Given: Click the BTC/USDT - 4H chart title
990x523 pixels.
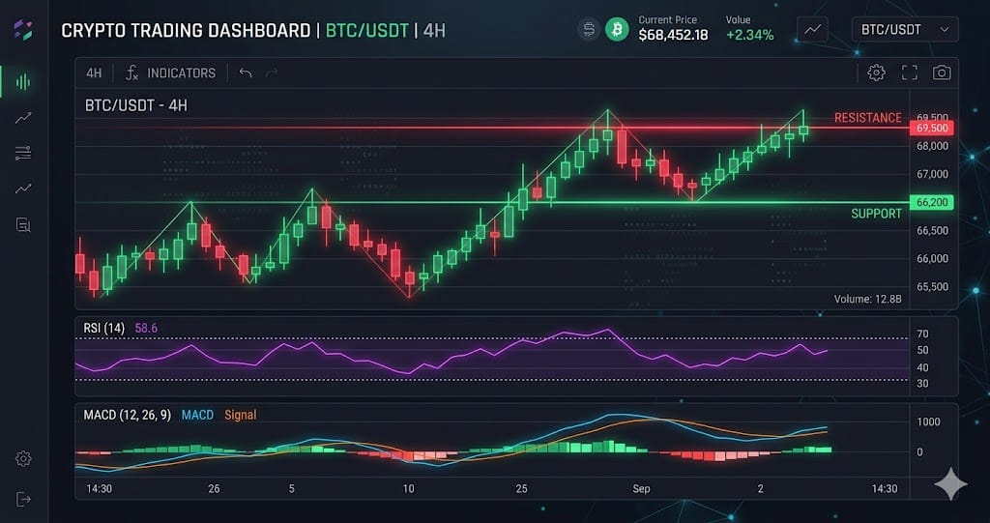Looking at the screenshot, I should (x=135, y=105).
